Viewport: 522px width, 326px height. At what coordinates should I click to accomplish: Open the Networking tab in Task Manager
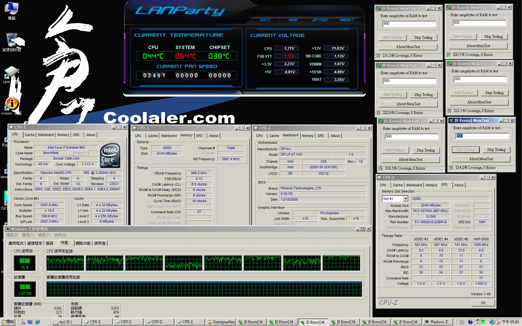83,243
